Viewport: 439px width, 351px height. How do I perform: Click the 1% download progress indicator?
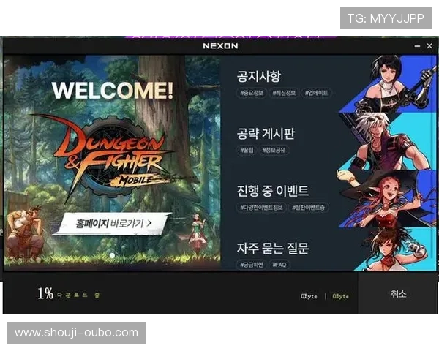pos(45,294)
